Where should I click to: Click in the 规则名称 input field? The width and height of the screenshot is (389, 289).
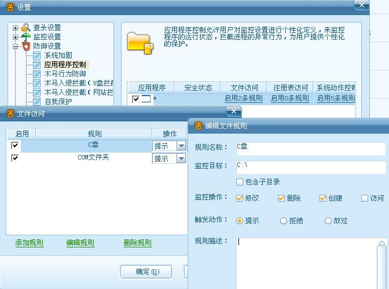click(311, 149)
